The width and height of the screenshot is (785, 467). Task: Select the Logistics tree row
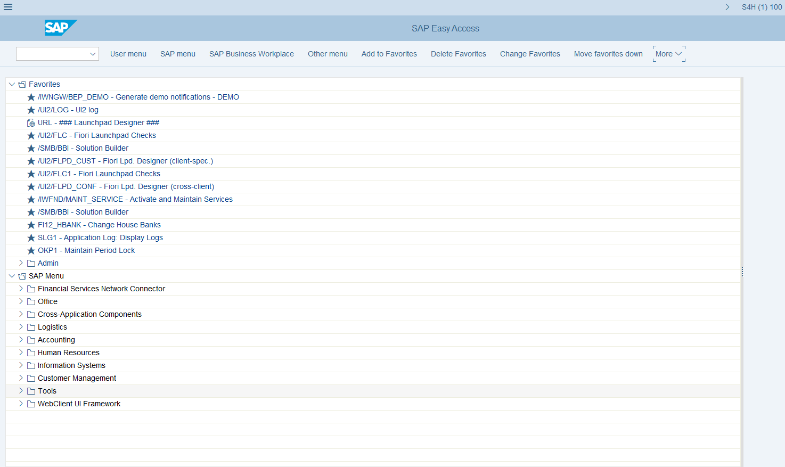click(373, 327)
